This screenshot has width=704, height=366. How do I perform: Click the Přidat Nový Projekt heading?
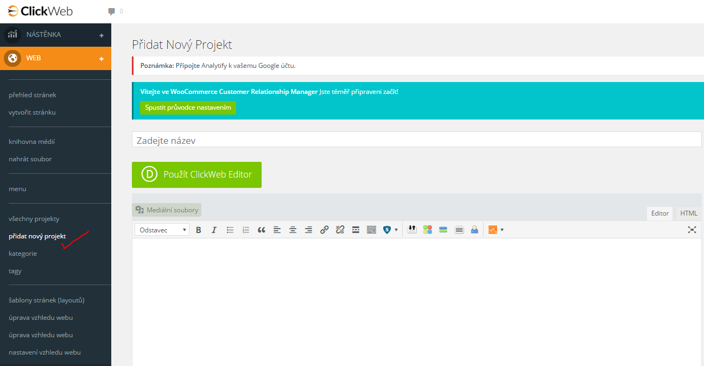point(182,45)
